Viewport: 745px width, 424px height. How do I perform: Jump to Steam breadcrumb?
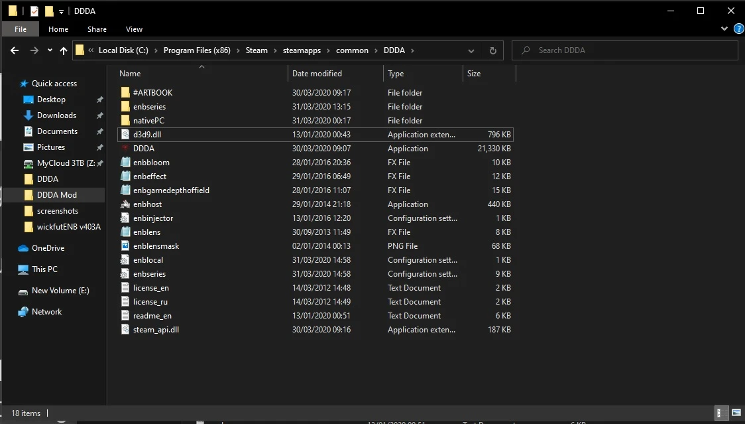click(x=257, y=50)
